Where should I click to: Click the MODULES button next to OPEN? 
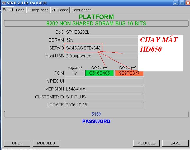pyautogui.click(x=46, y=143)
